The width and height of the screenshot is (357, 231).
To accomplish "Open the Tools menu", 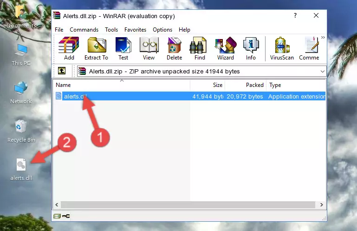I will (x=111, y=30).
